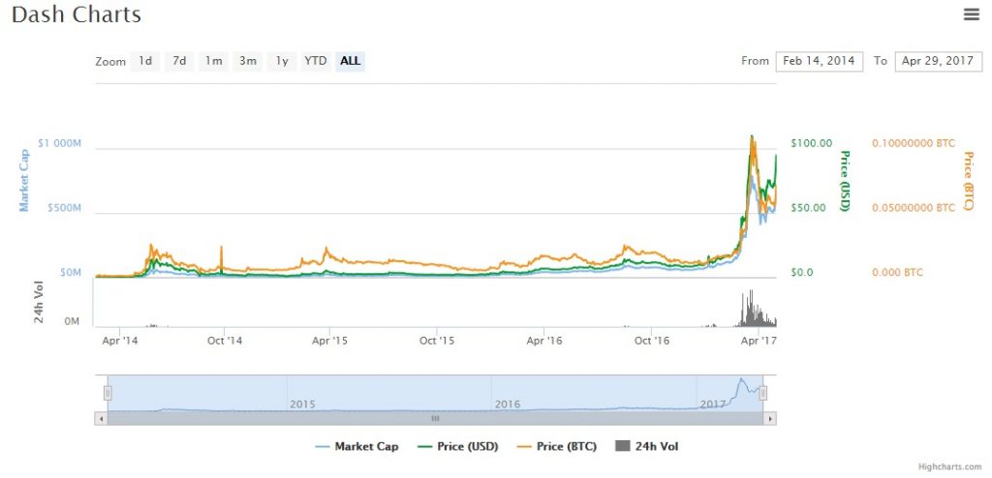
Task: Click the Apr '15 x-axis label
Action: point(330,341)
